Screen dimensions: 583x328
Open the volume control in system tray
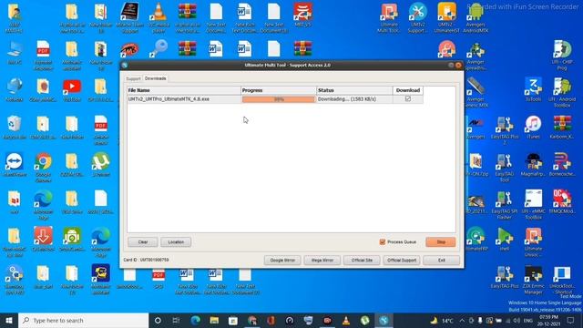click(517, 321)
